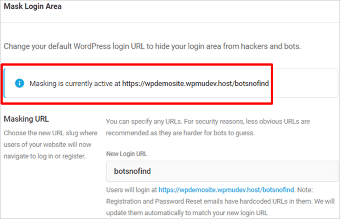Click the 'users of your website will now' line
The height and width of the screenshot is (219, 340).
pos(47,144)
